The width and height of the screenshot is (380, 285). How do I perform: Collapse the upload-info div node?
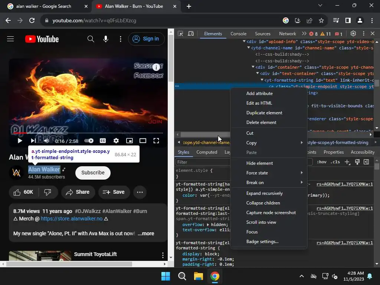coord(244,42)
